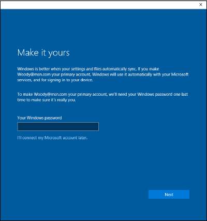Image resolution: width=207 pixels, height=221 pixels.
Task: Choose I'll connect my Microsoft account later
Action: click(x=52, y=138)
